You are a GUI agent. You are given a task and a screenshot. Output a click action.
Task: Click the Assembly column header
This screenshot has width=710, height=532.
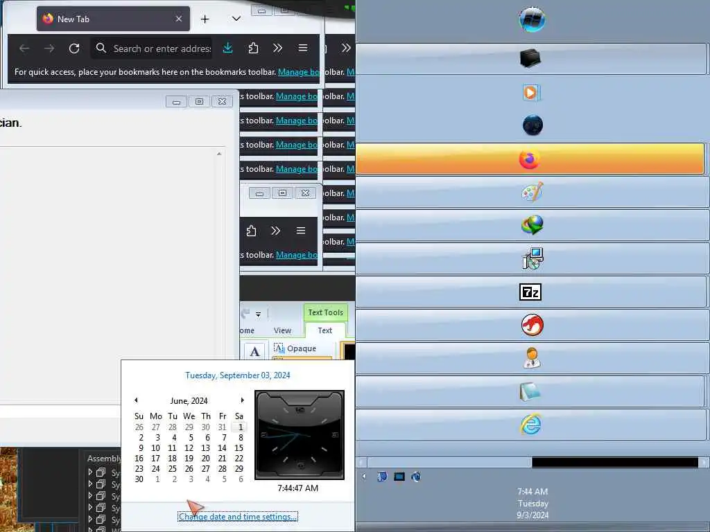click(x=104, y=459)
